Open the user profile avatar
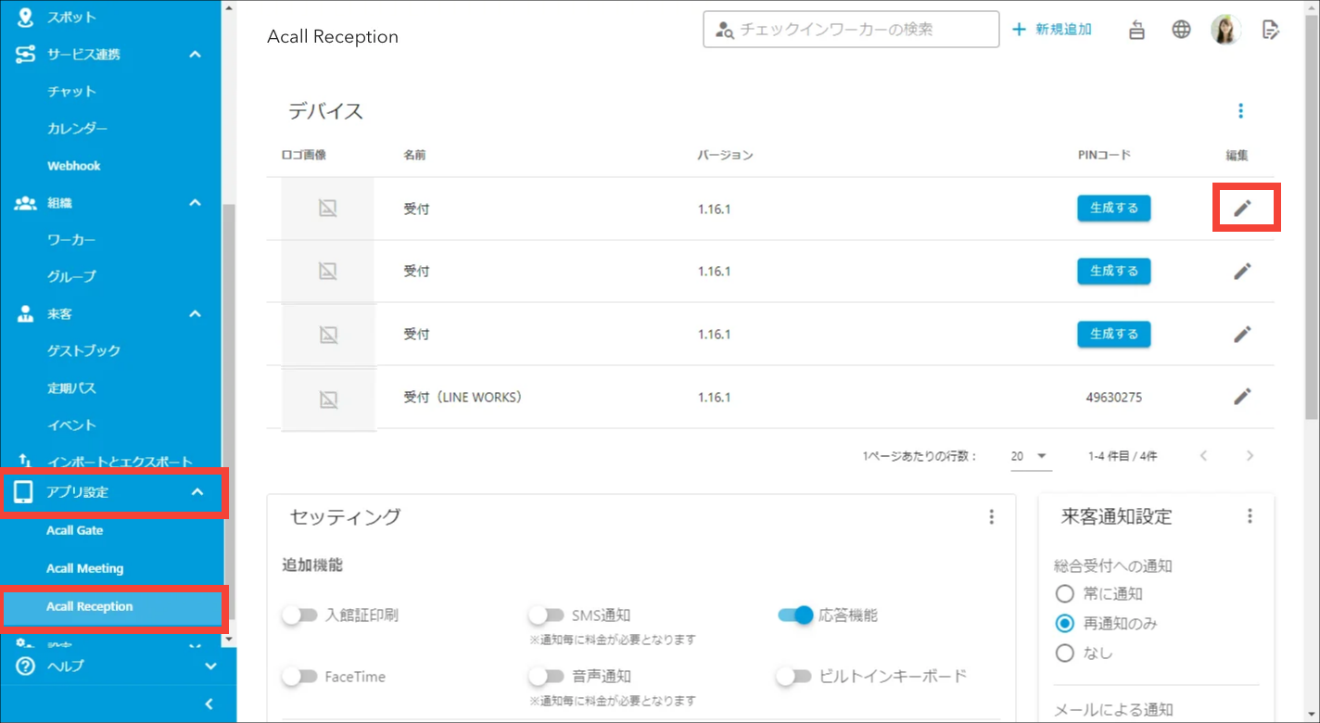This screenshot has width=1320, height=723. pyautogui.click(x=1226, y=30)
